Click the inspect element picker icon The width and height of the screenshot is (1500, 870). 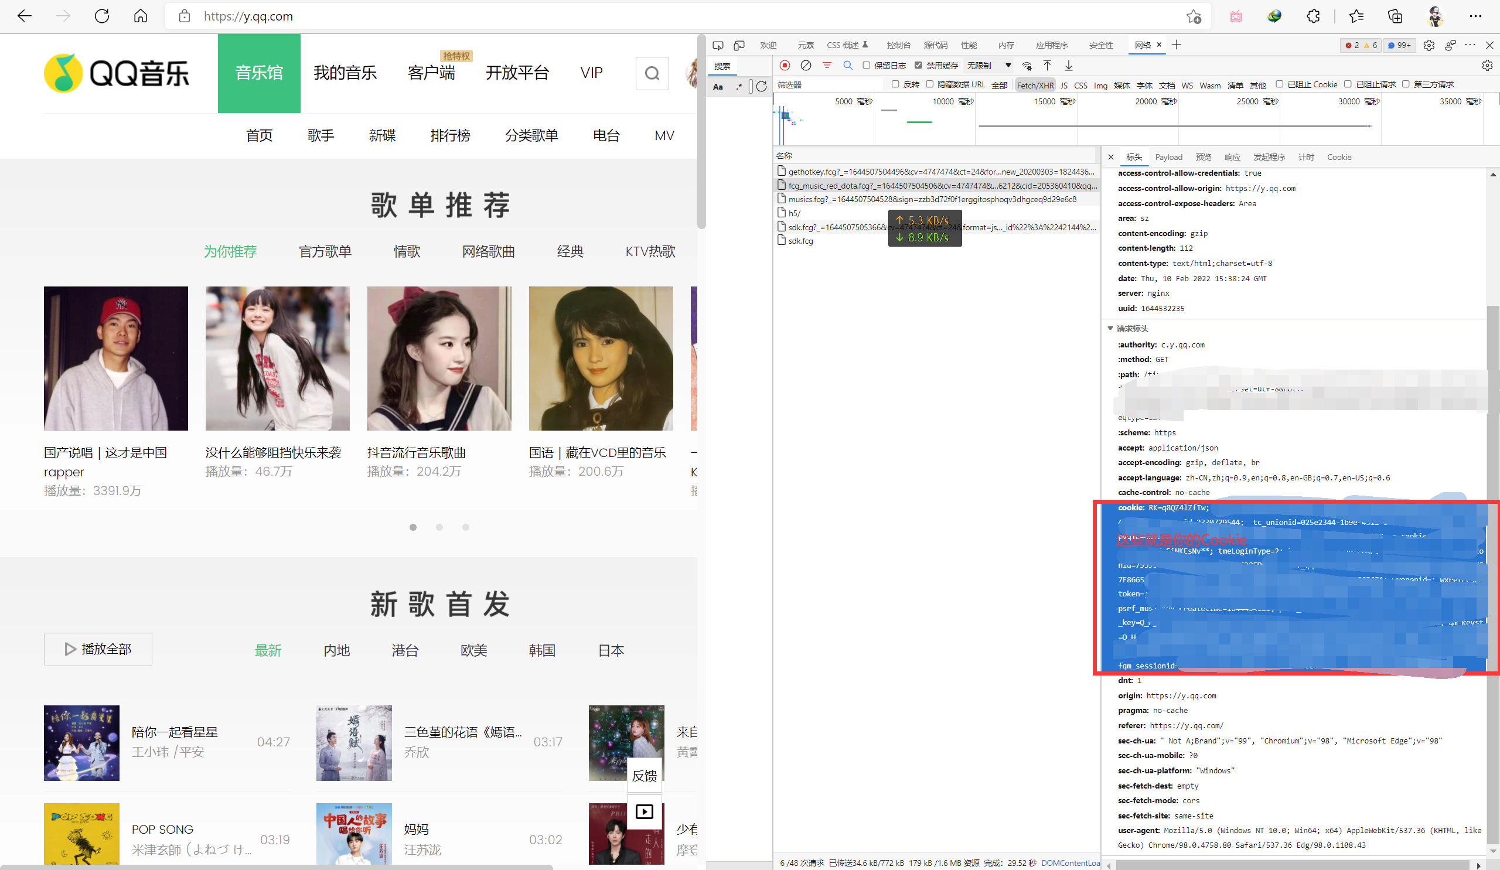(x=718, y=45)
